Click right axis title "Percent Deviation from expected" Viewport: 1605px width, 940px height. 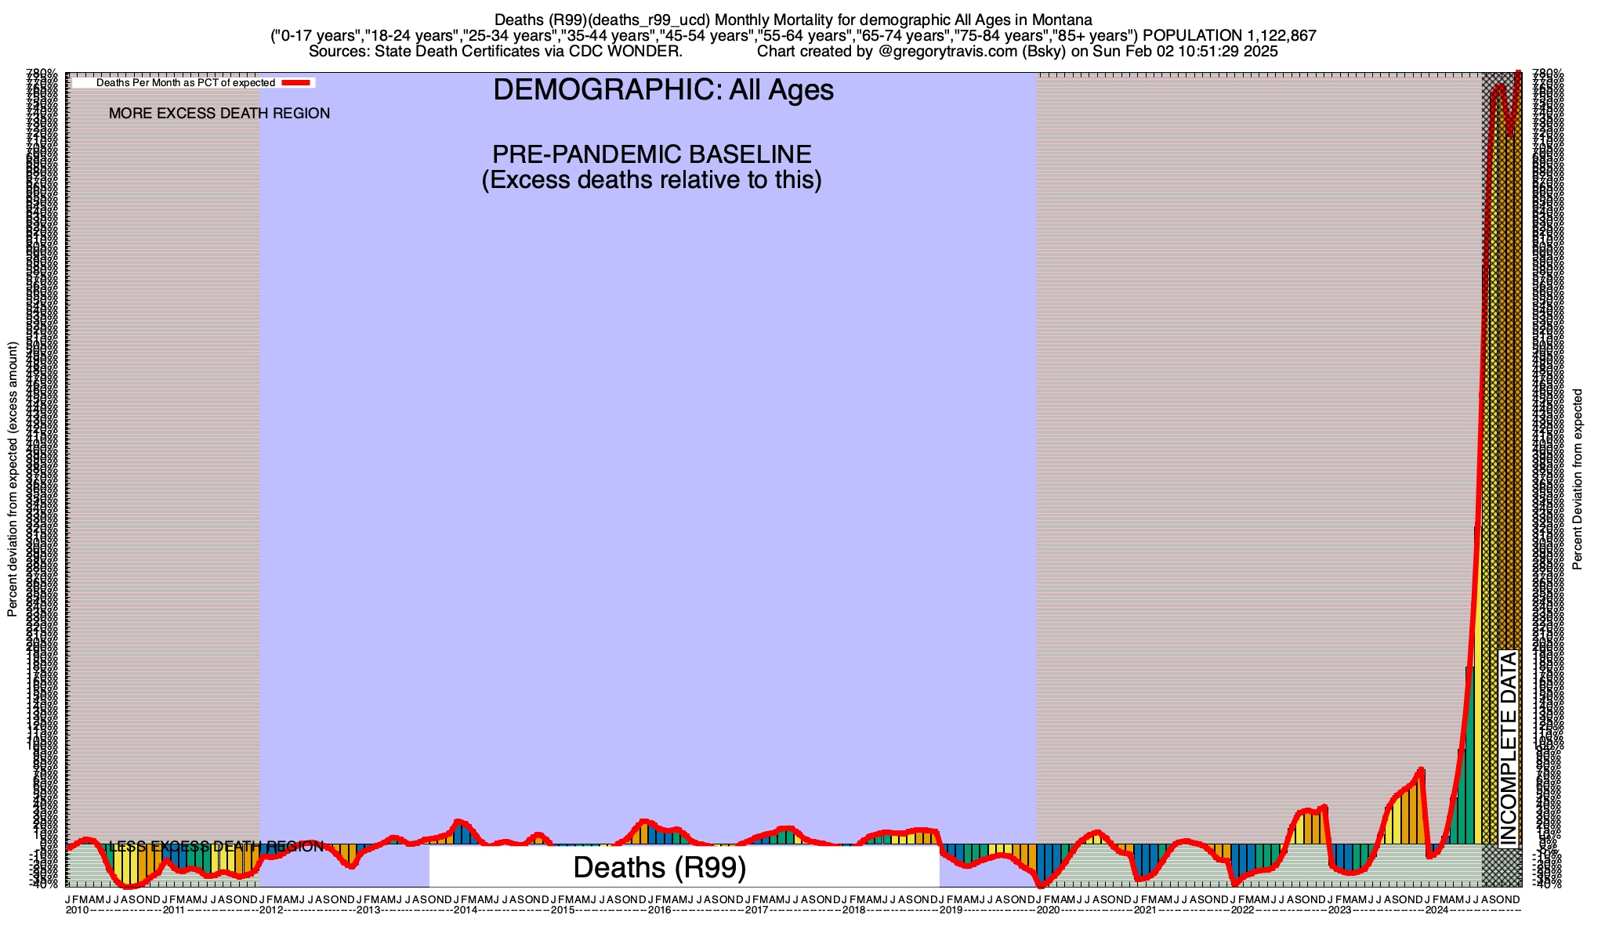click(1578, 479)
